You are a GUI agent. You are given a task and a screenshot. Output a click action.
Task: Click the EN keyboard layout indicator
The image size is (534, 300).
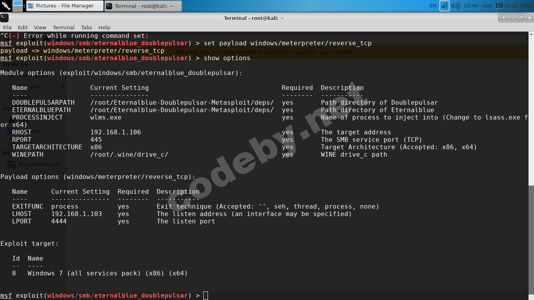tap(433, 6)
